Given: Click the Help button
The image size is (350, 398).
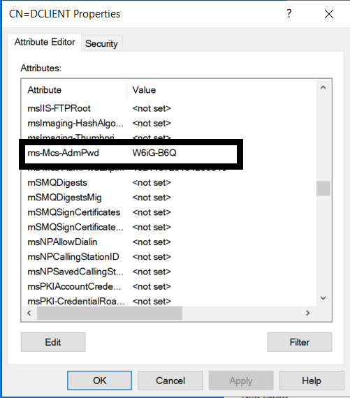Looking at the screenshot, I should 312,381.
